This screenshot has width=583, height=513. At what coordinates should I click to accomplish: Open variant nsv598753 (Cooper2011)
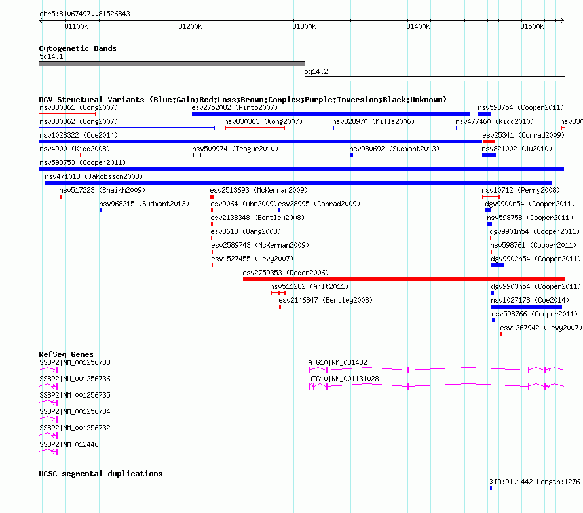click(83, 162)
